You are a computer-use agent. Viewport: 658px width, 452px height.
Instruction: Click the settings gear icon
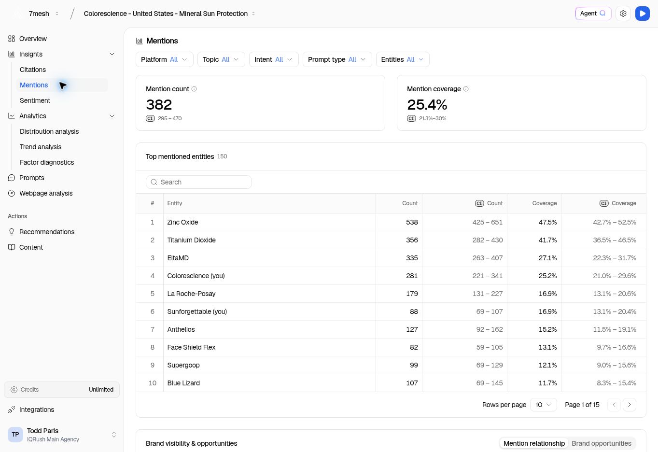tap(623, 14)
